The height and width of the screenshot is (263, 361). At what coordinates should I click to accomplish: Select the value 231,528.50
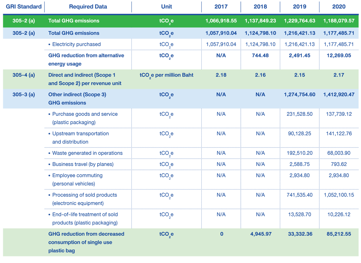[x=300, y=114]
